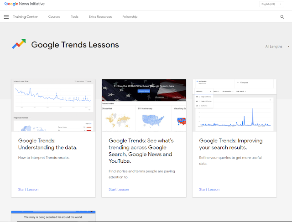Click 'How to interpret Trends results.' text
This screenshot has height=222, width=292.
(44, 158)
